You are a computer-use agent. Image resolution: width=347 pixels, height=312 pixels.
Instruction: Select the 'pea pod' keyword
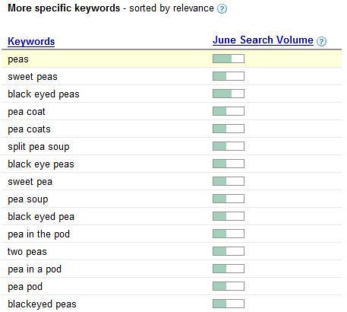click(25, 287)
